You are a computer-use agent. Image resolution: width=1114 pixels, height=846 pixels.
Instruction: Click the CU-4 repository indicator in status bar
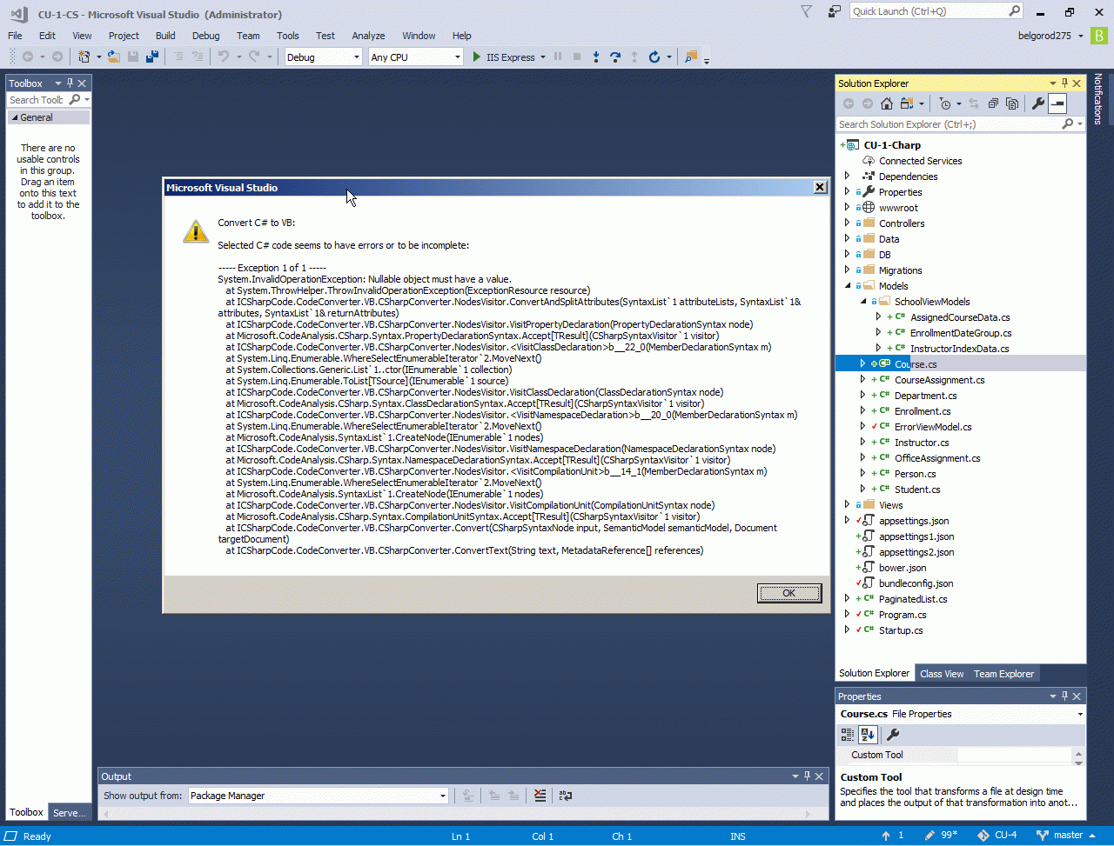(x=997, y=836)
